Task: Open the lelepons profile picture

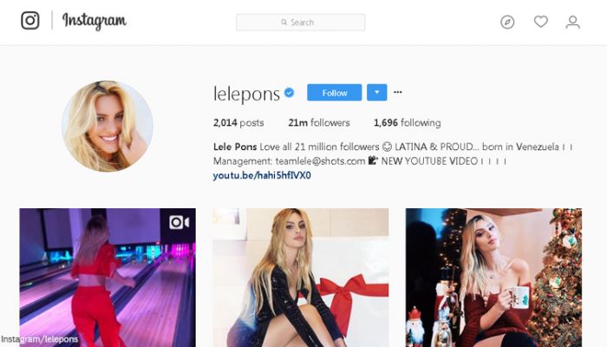Action: (x=108, y=127)
